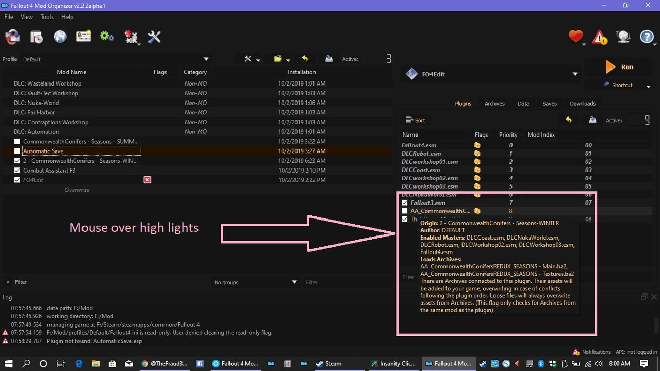Open the Help question mark icon
This screenshot has height=371, width=660.
(647, 37)
